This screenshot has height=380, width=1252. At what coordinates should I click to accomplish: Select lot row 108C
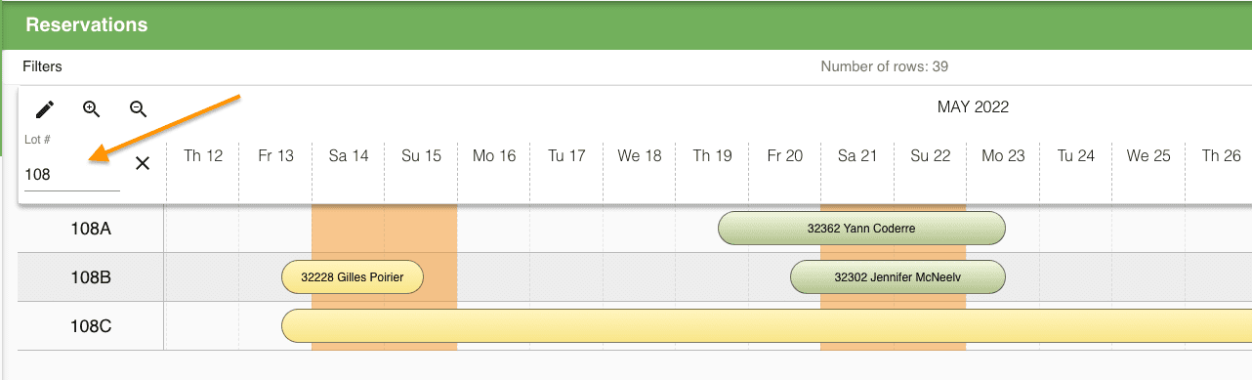click(91, 326)
